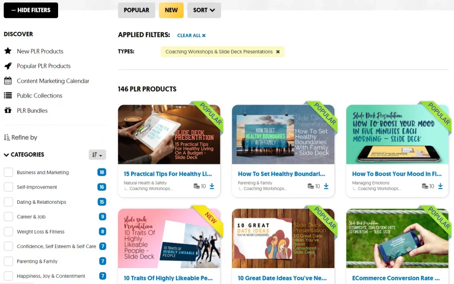Image resolution: width=454 pixels, height=284 pixels.
Task: Click the download arrow on Healthy Boundaries card
Action: (x=326, y=186)
